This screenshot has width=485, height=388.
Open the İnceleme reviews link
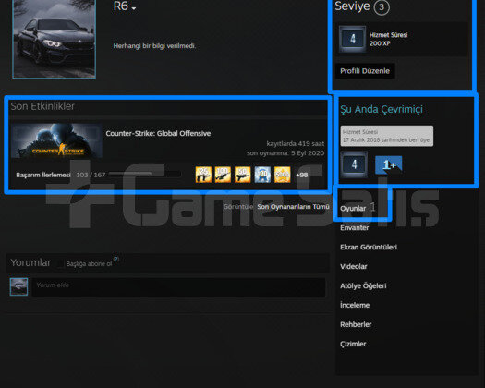tap(355, 305)
